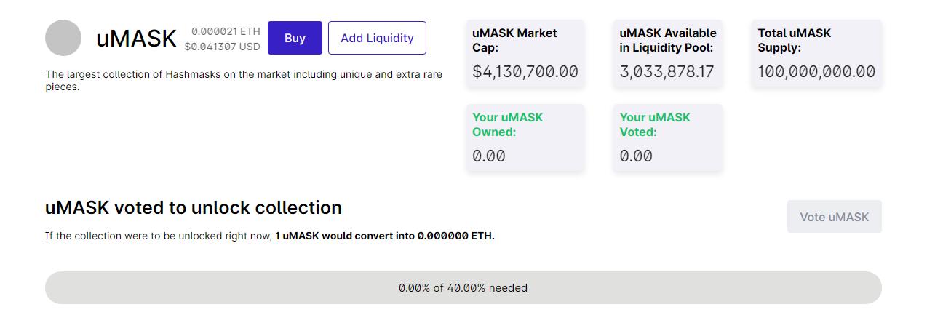Click the Vote uMASK button
The height and width of the screenshot is (323, 935).
point(834,217)
